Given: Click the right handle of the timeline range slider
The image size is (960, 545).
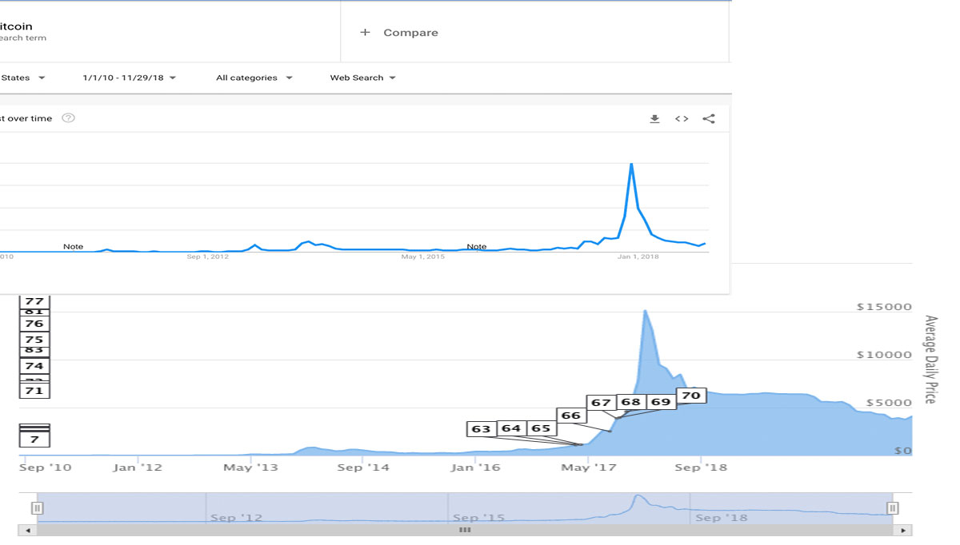Looking at the screenshot, I should pyautogui.click(x=893, y=508).
